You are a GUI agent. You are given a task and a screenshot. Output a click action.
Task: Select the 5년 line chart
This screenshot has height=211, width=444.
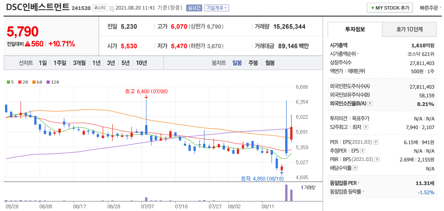[125, 63]
